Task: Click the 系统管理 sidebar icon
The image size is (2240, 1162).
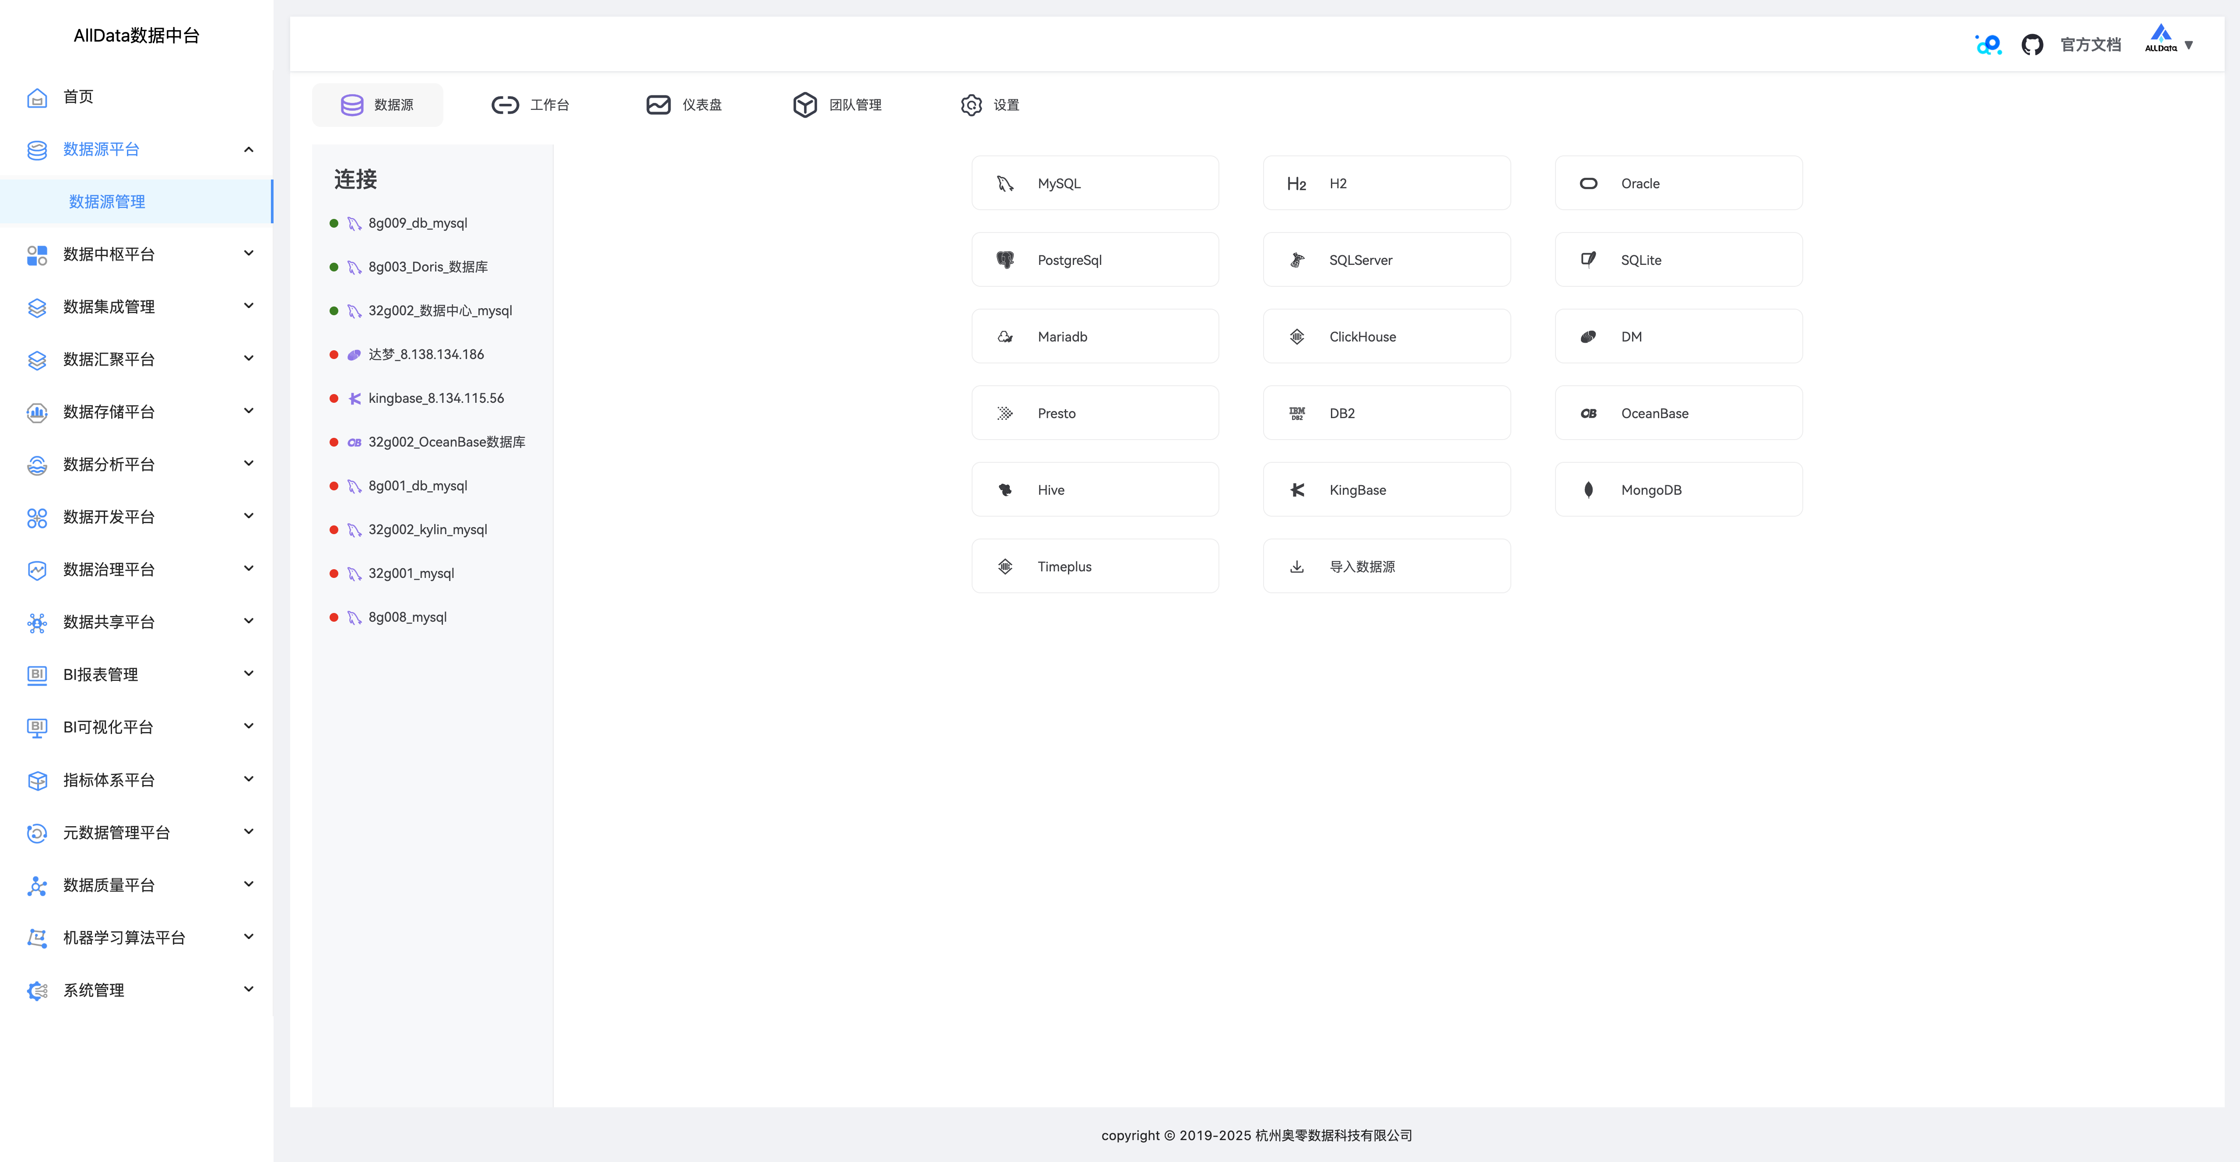Action: click(36, 991)
